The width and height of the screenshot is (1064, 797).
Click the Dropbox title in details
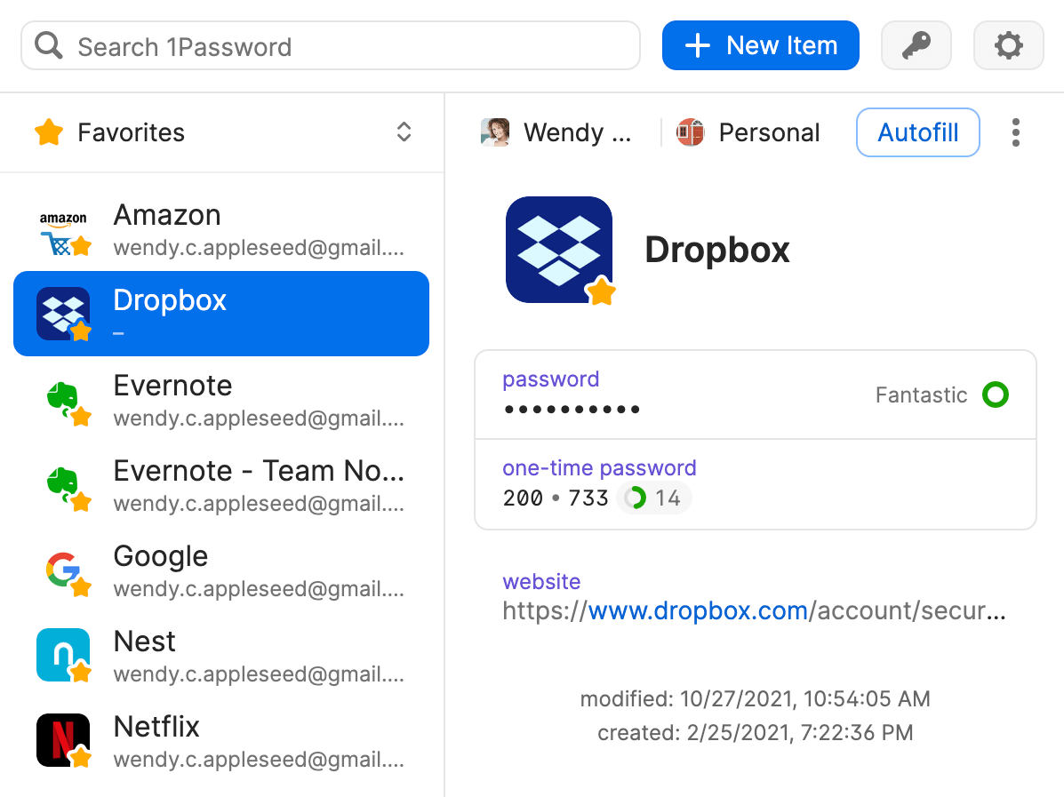point(717,250)
